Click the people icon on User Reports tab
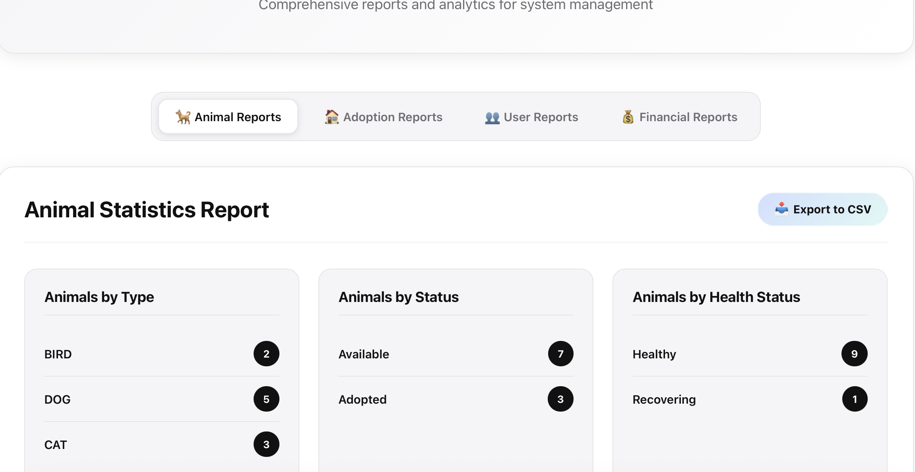The image size is (915, 472). point(492,116)
